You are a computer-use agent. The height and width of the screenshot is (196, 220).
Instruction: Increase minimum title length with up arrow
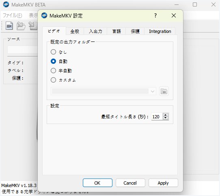tap(166, 115)
